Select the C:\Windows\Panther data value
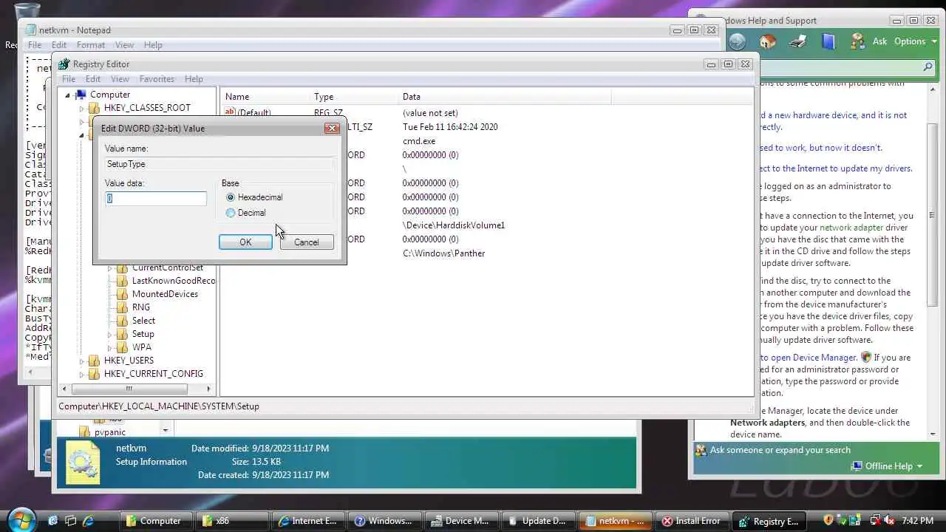The width and height of the screenshot is (946, 532). click(443, 253)
